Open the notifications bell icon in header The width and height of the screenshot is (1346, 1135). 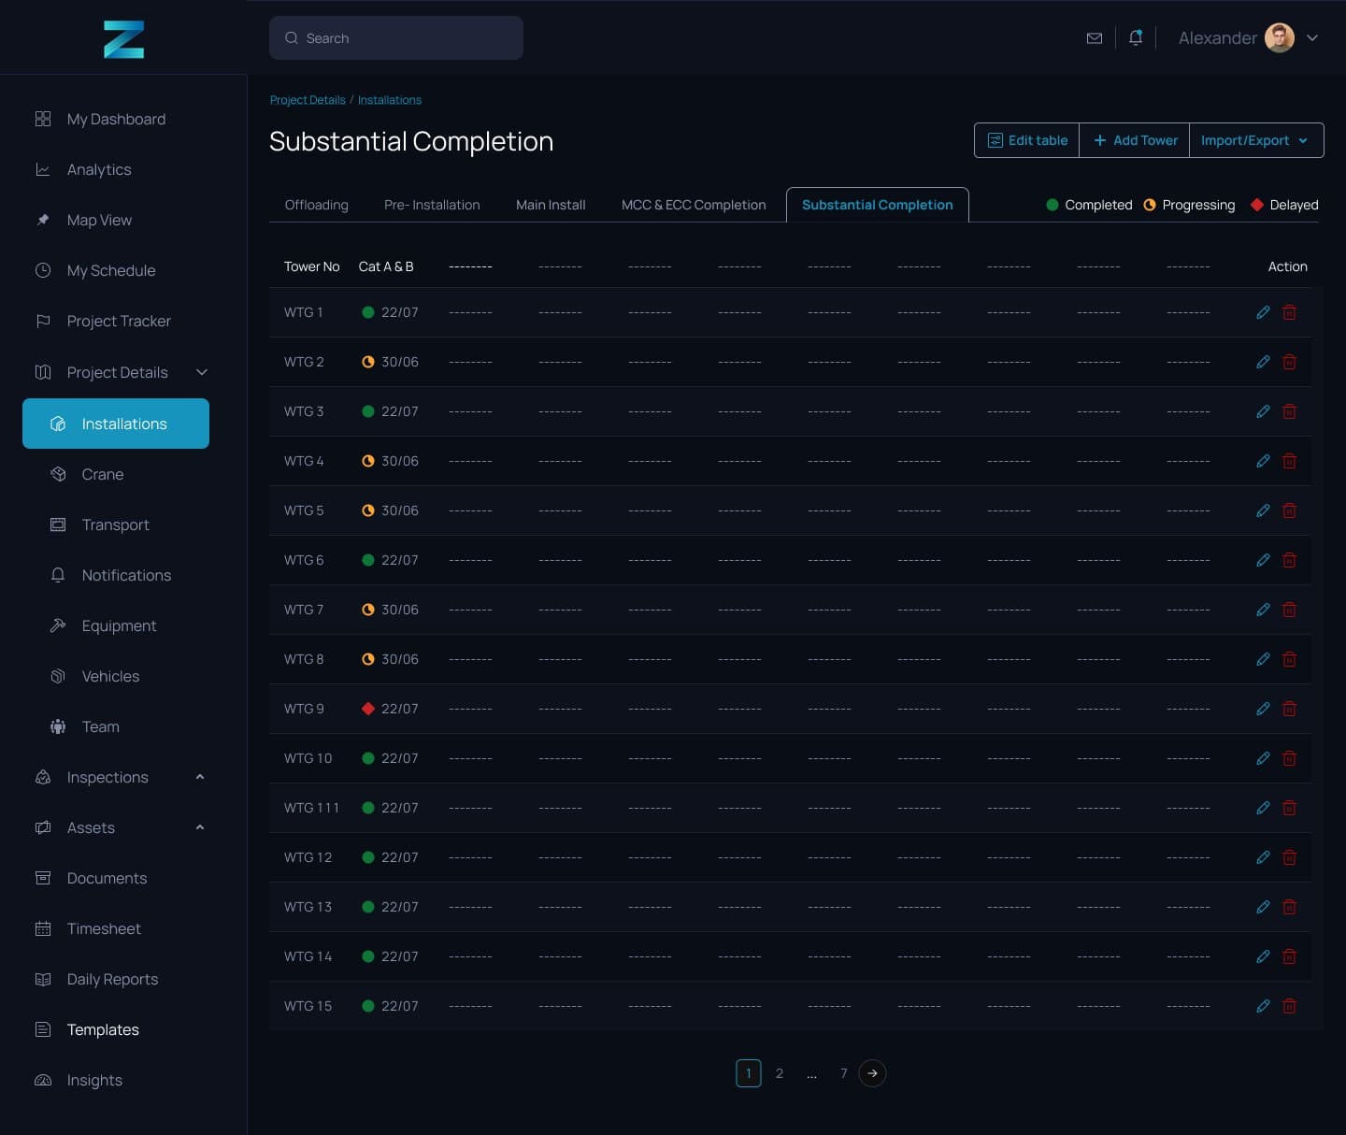coord(1136,37)
